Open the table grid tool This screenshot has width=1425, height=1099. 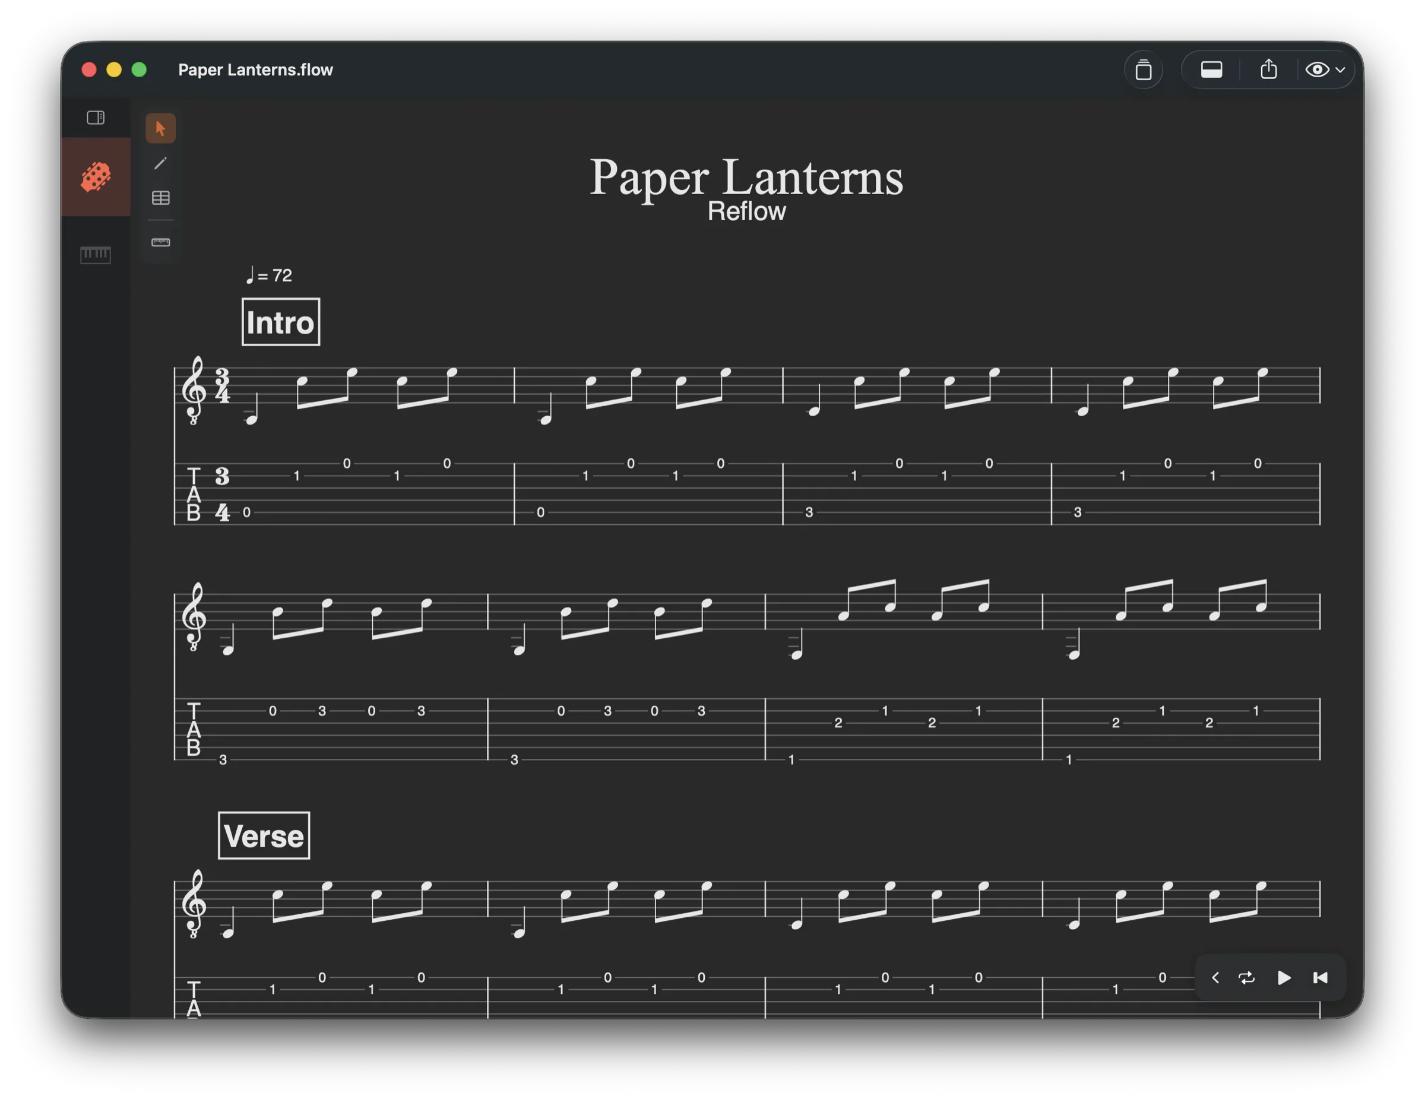click(x=160, y=198)
